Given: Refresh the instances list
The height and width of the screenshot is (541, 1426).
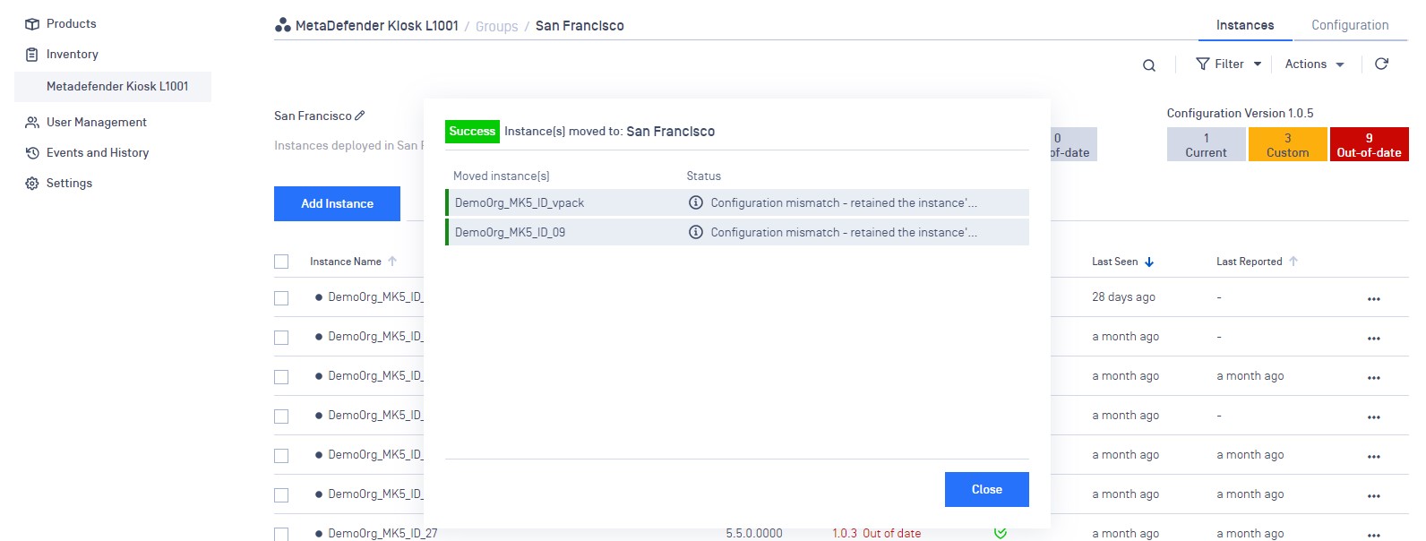Looking at the screenshot, I should coord(1381,64).
